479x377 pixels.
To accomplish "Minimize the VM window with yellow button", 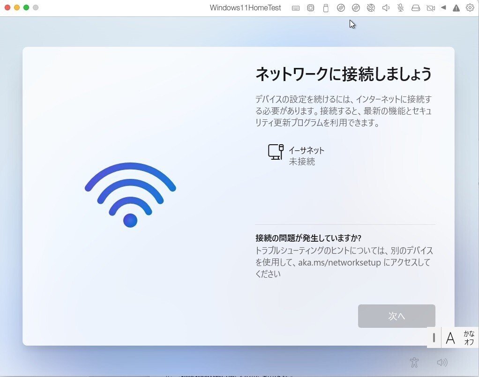I will [17, 7].
